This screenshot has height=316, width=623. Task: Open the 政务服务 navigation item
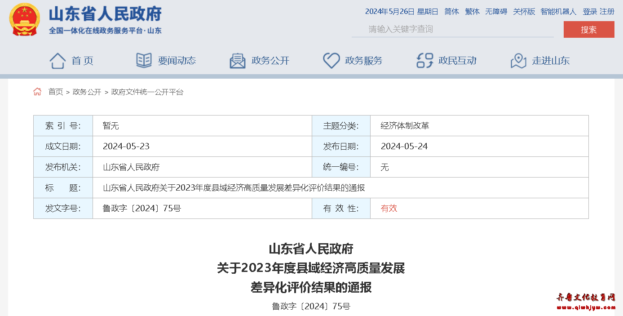(364, 61)
